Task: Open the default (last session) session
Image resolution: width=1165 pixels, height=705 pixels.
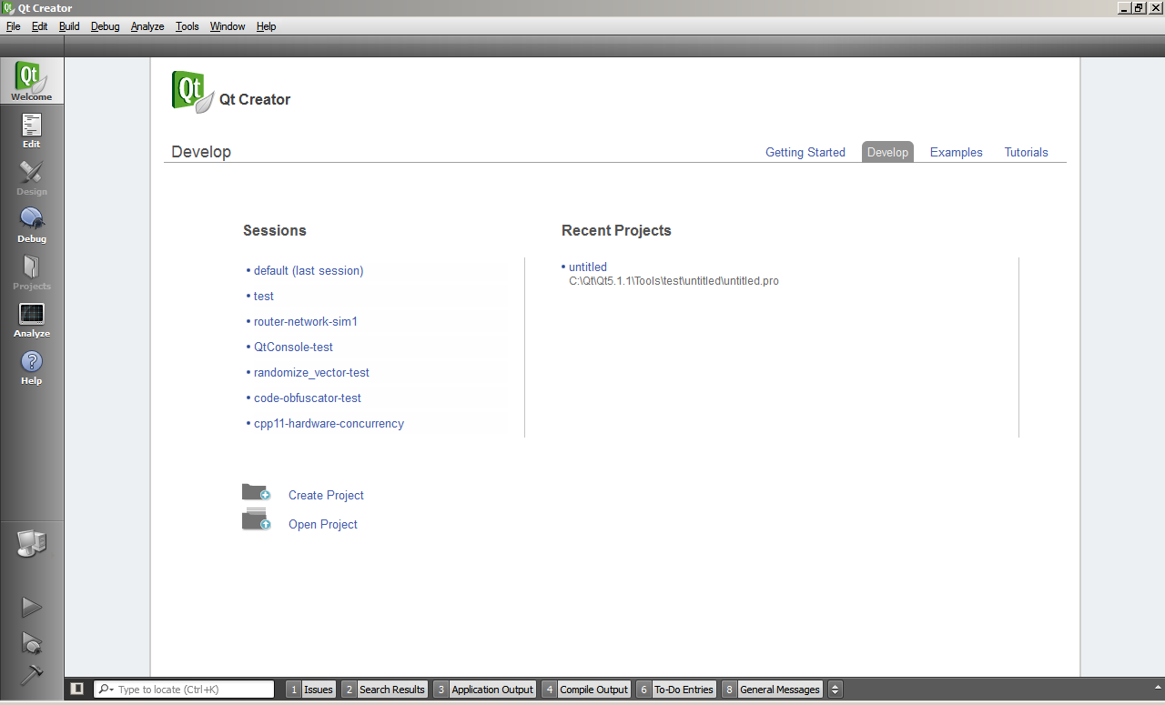Action: pos(309,270)
